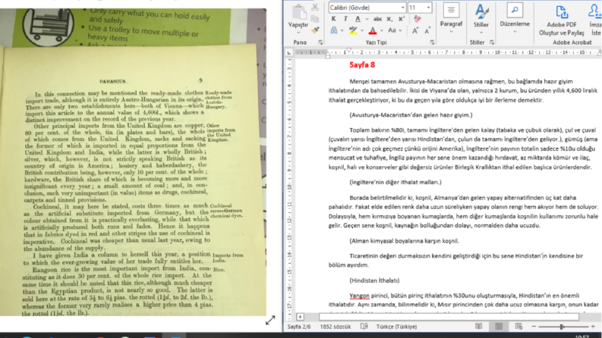Toggle bold with the K button
The image size is (602, 338).
[x=333, y=19]
